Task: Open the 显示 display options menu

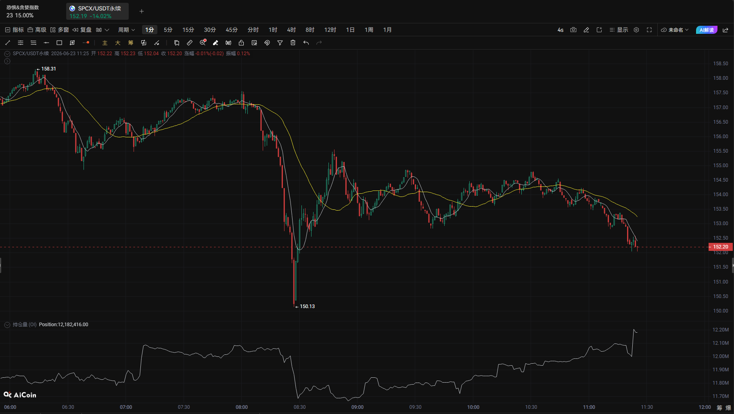Action: click(619, 30)
